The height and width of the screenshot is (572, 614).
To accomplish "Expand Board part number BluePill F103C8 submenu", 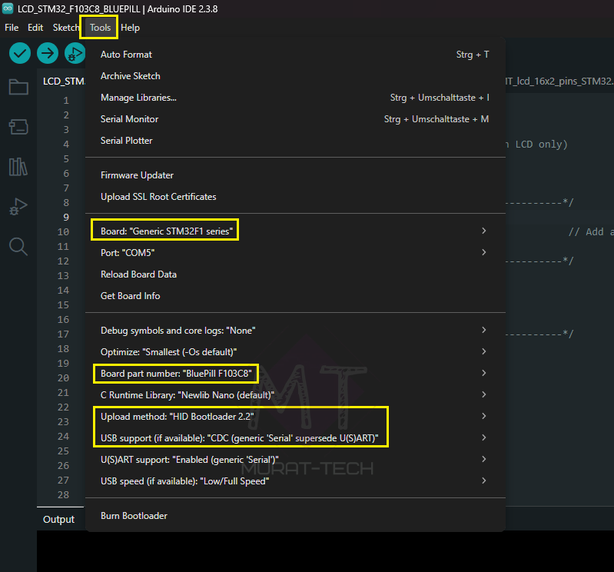I will pyautogui.click(x=295, y=374).
